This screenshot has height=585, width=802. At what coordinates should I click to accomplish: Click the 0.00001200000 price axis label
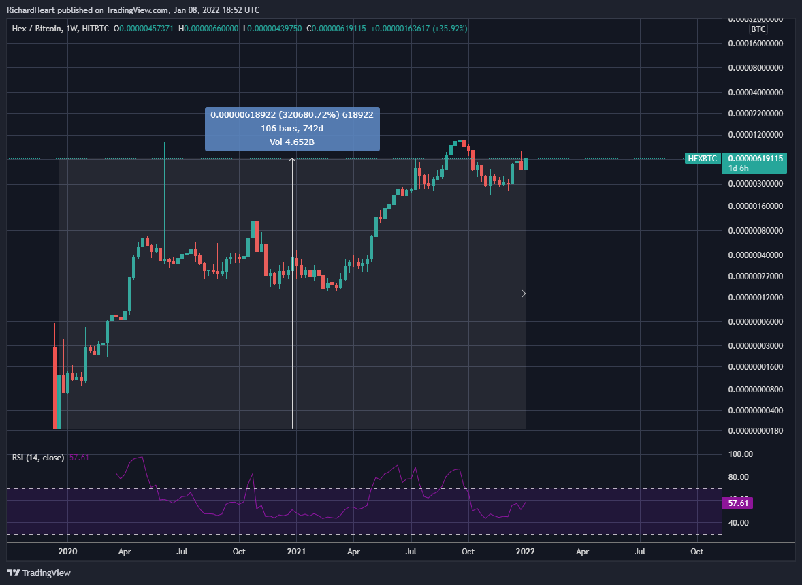coord(756,135)
